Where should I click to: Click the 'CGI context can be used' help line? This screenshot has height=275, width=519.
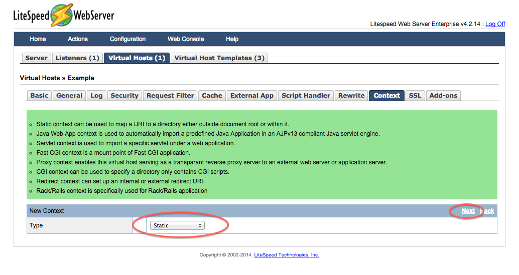[x=133, y=172]
